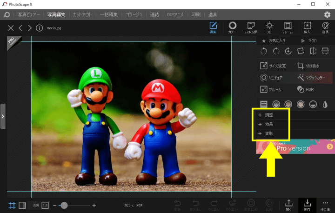This screenshot has width=335, height=213.
Task: Click the horizontal lines filter icon
Action: (264, 104)
